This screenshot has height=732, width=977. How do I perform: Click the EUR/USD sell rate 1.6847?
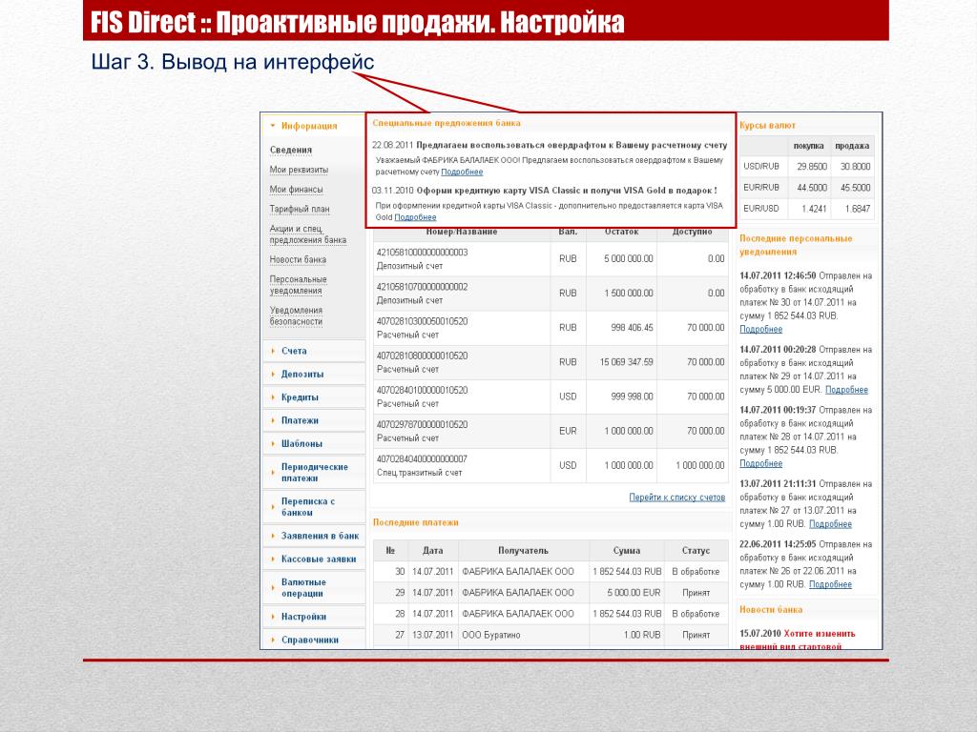tap(858, 209)
